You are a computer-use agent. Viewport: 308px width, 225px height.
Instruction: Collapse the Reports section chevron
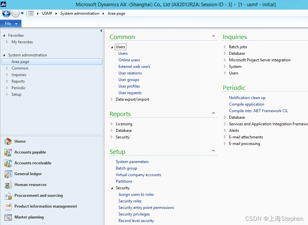tap(213, 113)
